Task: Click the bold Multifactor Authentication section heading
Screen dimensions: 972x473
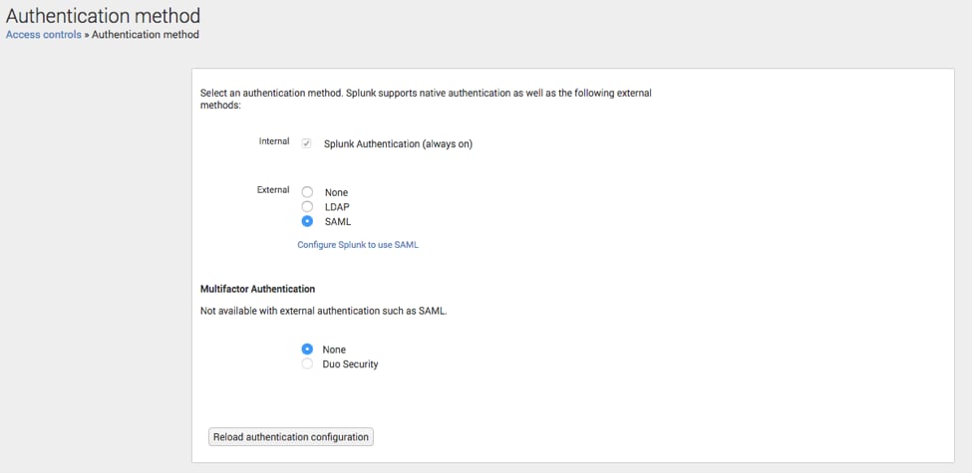Action: point(257,289)
